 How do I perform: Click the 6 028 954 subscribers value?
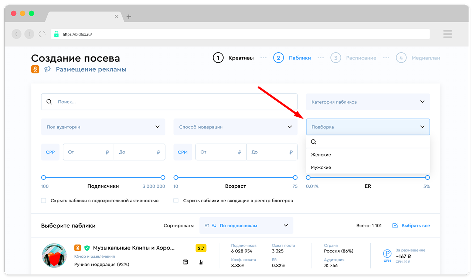pyautogui.click(x=242, y=251)
